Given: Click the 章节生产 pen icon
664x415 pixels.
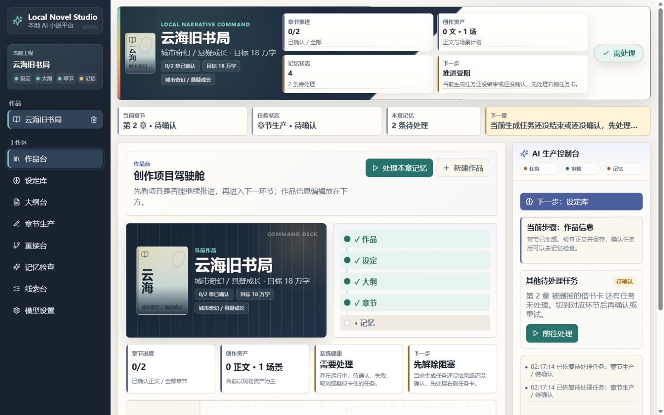Looking at the screenshot, I should point(16,224).
